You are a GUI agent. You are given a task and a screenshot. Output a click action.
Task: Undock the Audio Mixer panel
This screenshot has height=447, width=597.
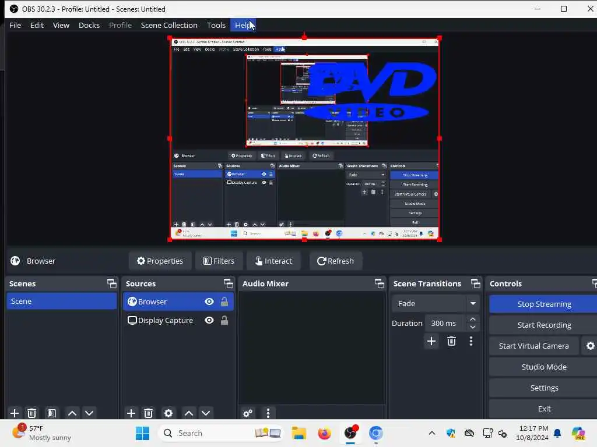pyautogui.click(x=379, y=283)
